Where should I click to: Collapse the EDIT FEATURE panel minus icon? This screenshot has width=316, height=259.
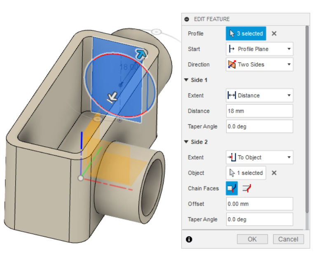coord(187,19)
